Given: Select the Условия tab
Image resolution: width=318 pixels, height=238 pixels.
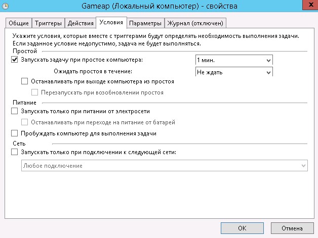Looking at the screenshot, I should click(111, 23).
